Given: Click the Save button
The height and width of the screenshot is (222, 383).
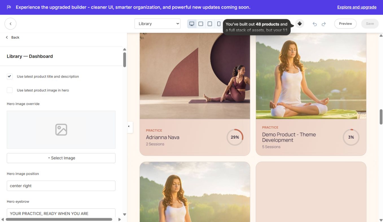Looking at the screenshot, I should (x=370, y=24).
